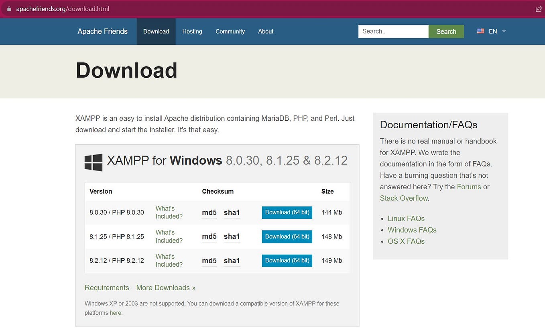Click the 'here' link for legacy XAMPP versions
The image size is (545, 334).
tap(116, 312)
